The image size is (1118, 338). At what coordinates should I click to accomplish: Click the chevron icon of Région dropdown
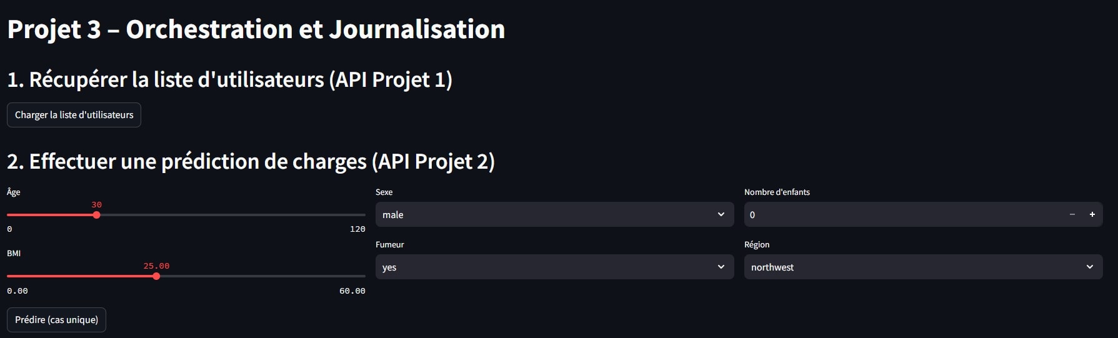[1090, 267]
